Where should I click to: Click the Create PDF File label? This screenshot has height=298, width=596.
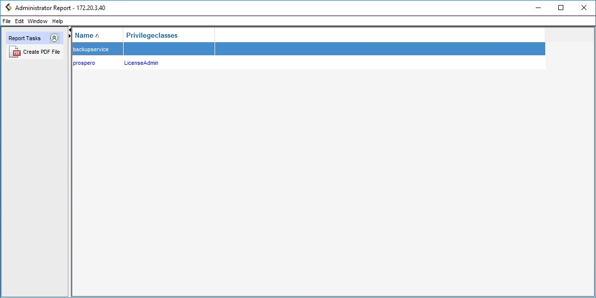[x=41, y=52]
